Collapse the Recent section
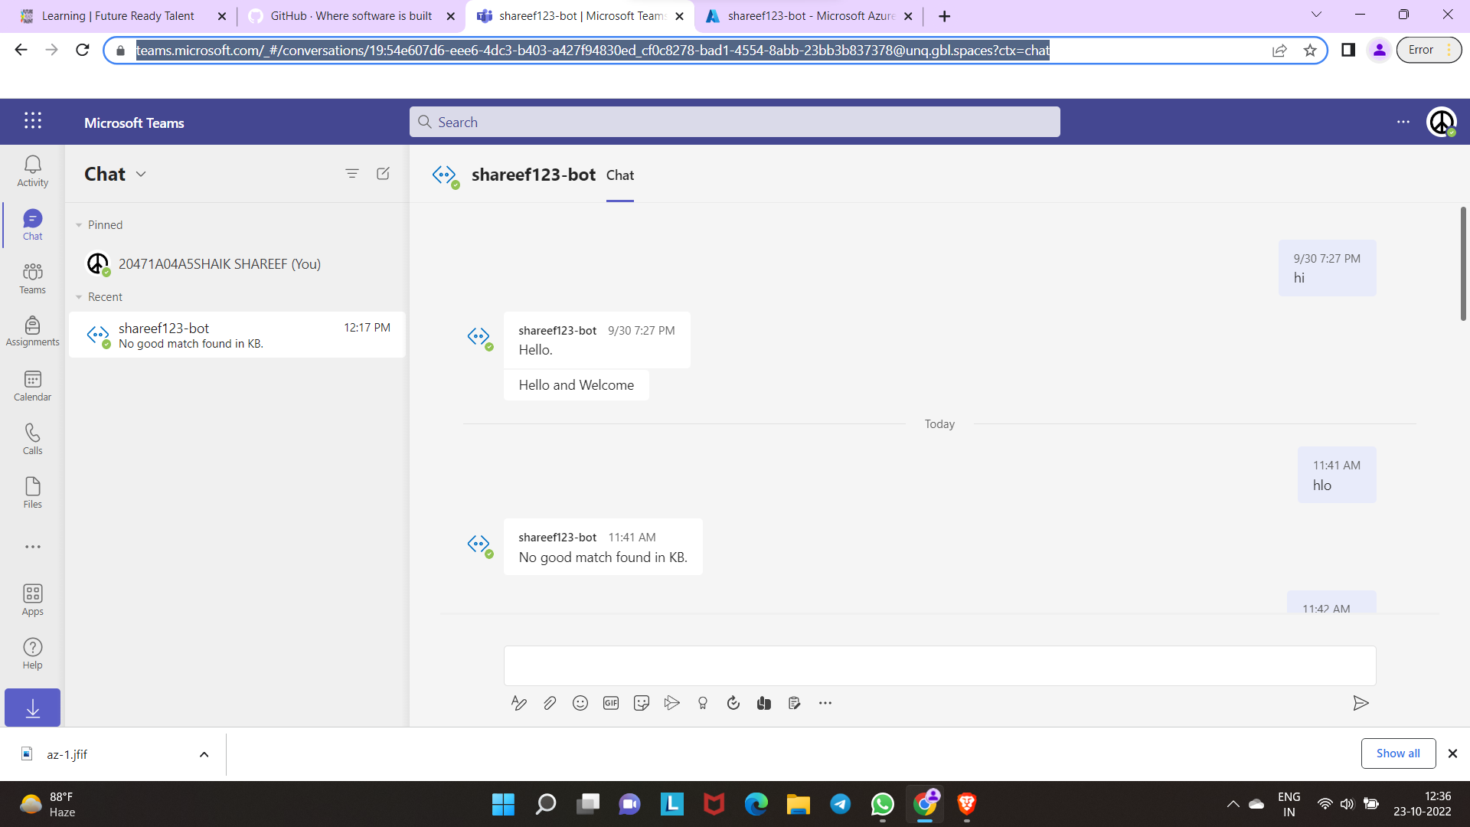Viewport: 1470px width, 827px height. click(x=79, y=297)
